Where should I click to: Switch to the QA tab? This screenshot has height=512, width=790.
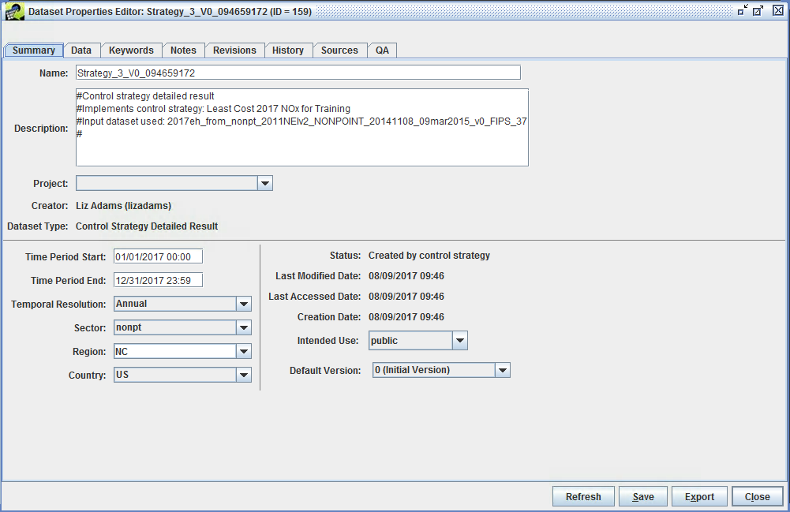[382, 50]
